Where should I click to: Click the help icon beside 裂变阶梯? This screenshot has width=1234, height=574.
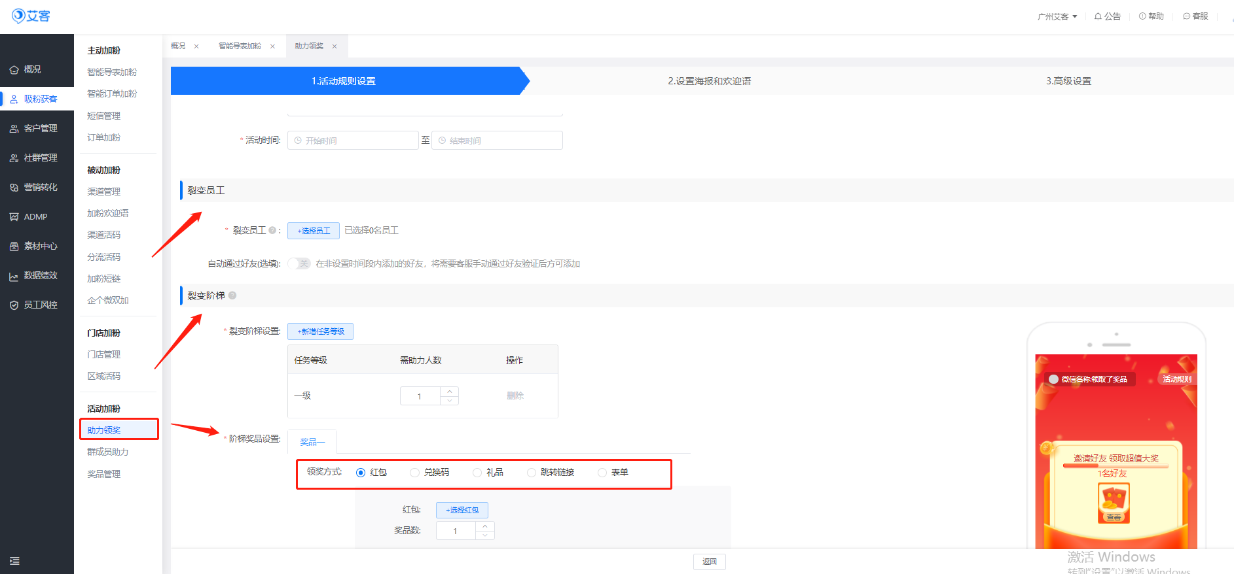[x=232, y=295]
